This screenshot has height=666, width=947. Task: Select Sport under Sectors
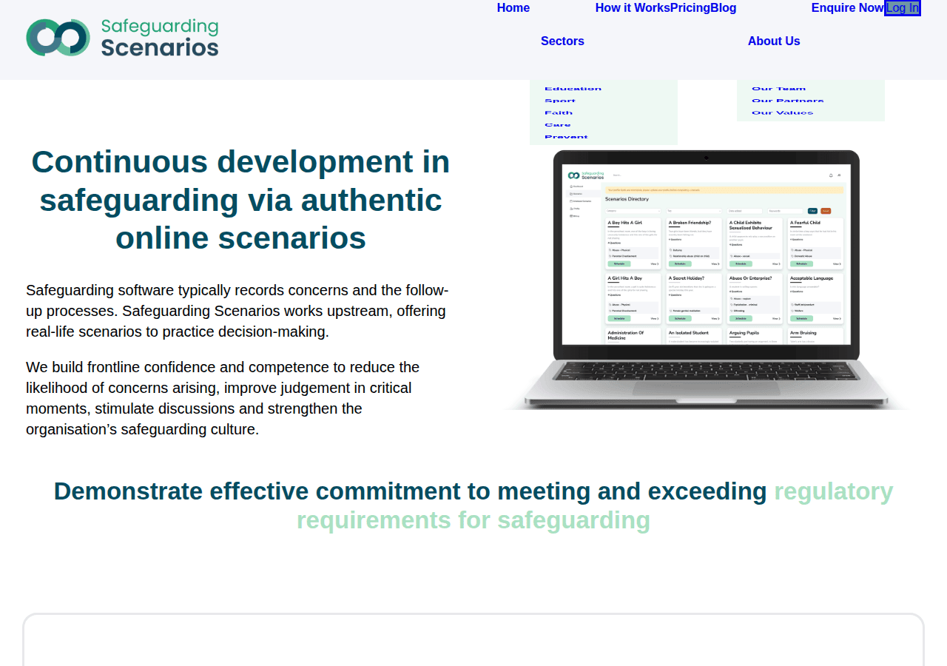point(560,101)
